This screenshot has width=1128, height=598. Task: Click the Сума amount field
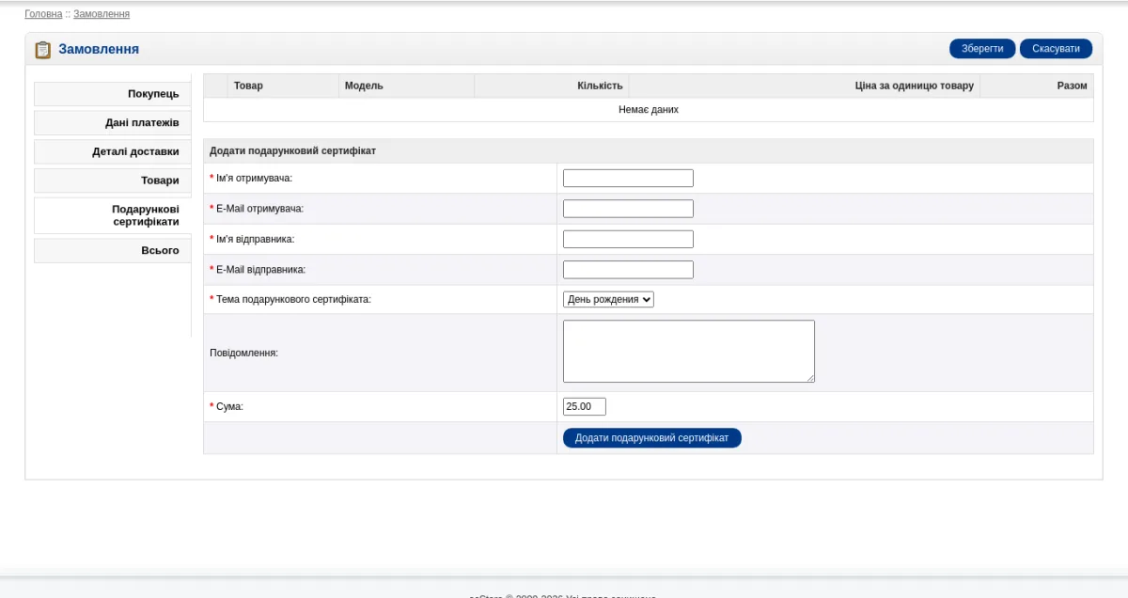(x=585, y=407)
